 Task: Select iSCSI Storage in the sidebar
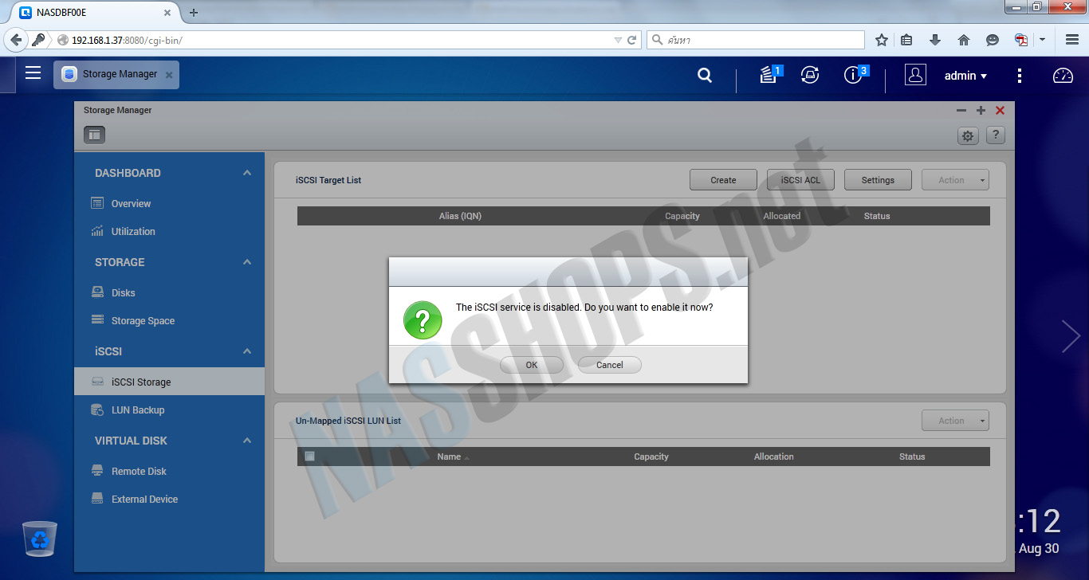tap(169, 382)
